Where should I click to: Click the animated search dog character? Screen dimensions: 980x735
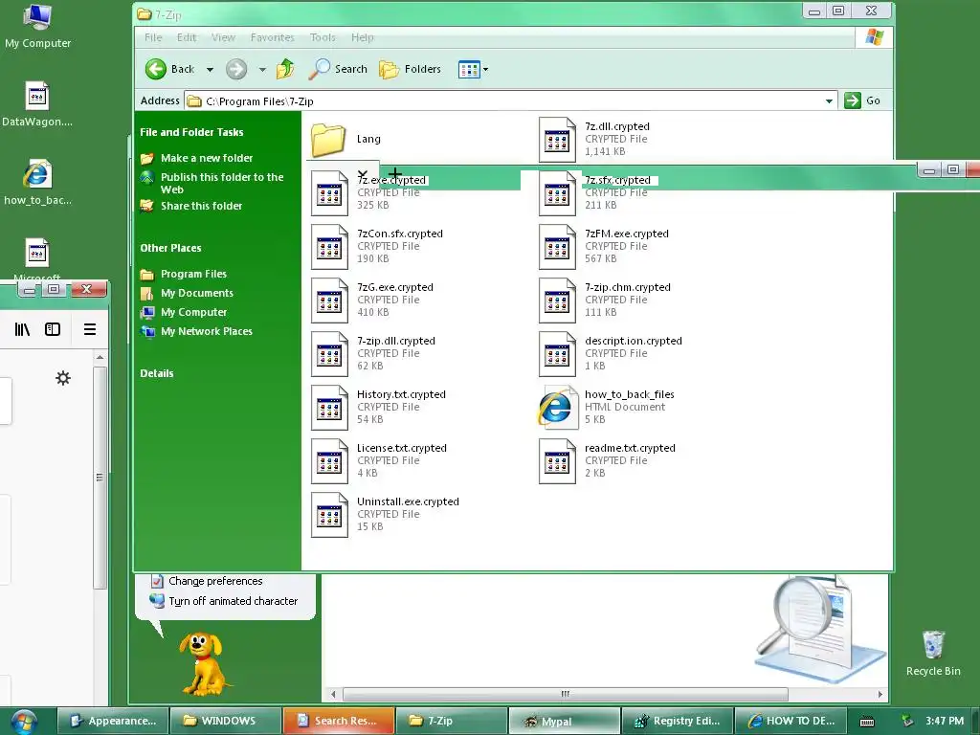click(x=203, y=664)
